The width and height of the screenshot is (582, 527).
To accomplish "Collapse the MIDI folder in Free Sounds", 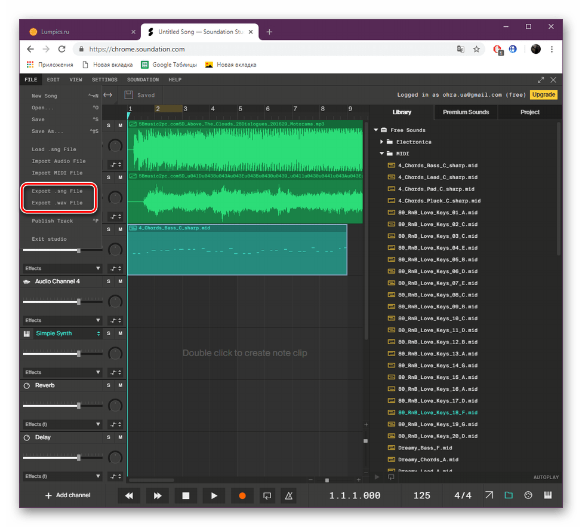I will pos(381,154).
